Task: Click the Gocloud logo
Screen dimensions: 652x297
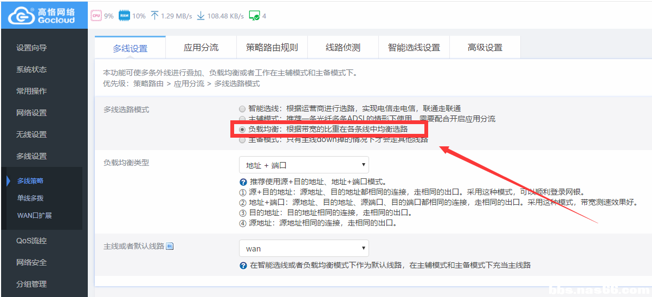Action: click(43, 15)
